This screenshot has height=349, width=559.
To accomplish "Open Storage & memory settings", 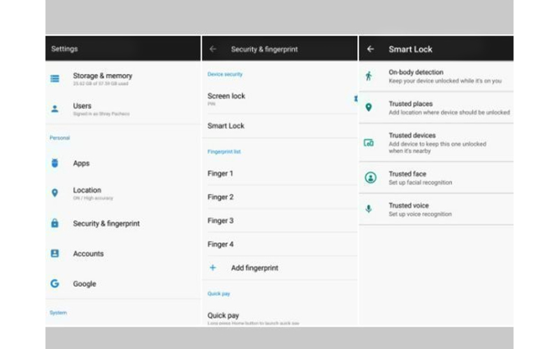I will 123,79.
